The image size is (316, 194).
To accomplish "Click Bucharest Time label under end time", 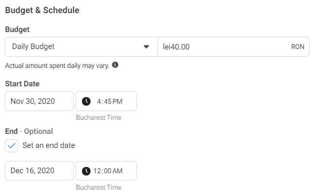I will [99, 187].
